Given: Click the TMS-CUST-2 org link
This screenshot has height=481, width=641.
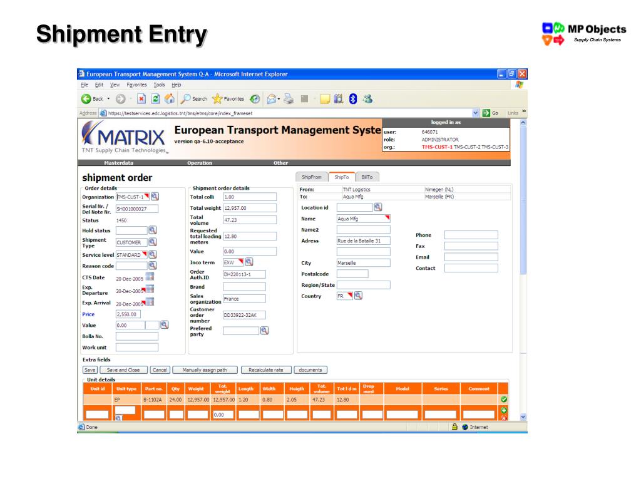Looking at the screenshot, I should click(x=467, y=147).
